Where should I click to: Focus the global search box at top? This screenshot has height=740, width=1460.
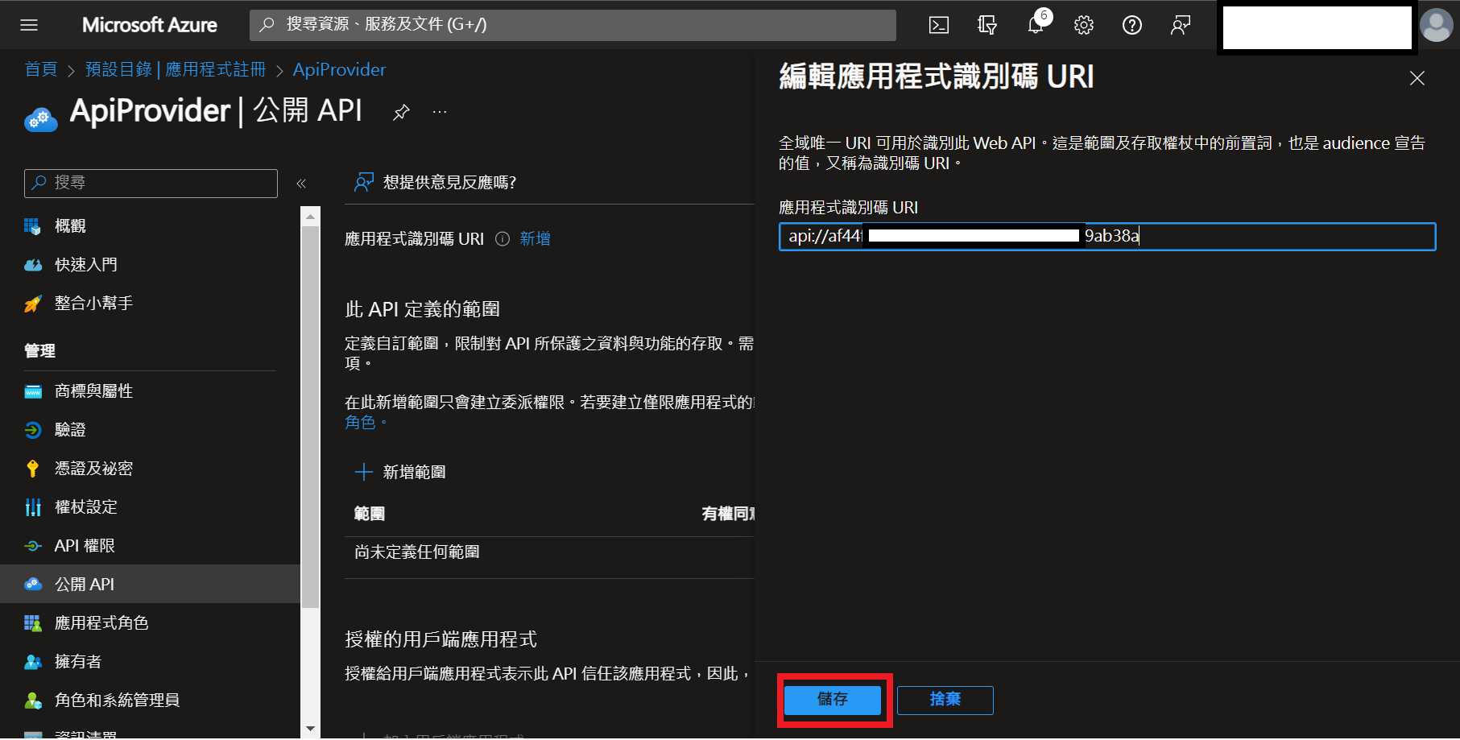point(573,25)
